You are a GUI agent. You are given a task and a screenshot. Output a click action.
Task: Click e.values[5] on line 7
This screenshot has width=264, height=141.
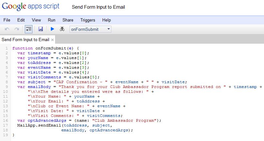[83, 77]
